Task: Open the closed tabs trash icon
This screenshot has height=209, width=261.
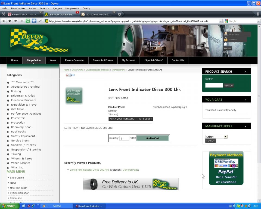Action: point(258,14)
